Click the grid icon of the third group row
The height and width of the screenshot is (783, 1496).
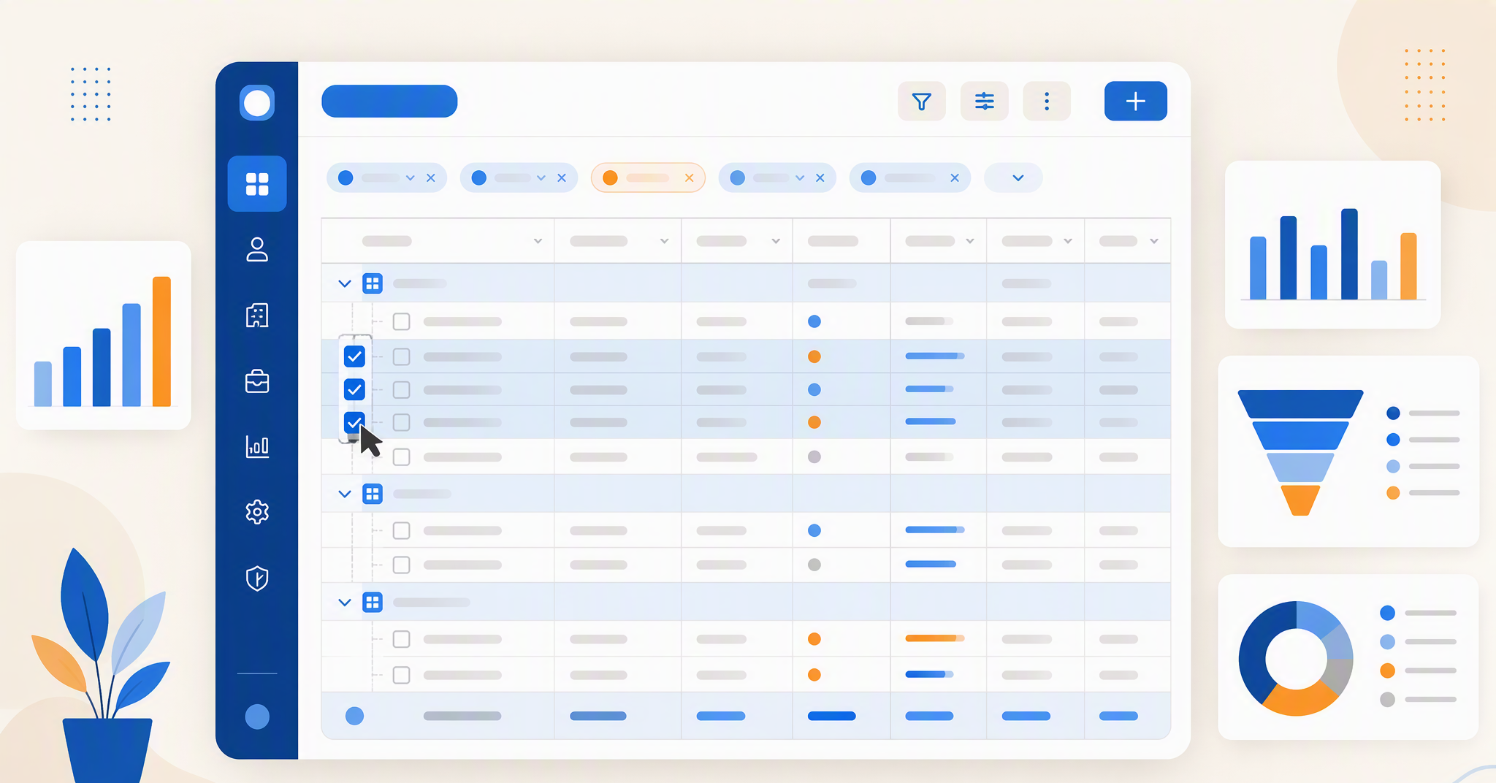(373, 603)
